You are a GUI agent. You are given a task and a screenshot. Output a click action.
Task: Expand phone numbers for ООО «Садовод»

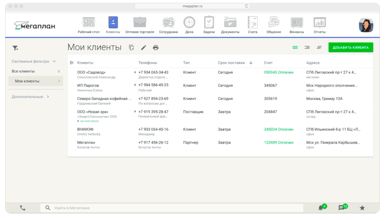(135, 72)
